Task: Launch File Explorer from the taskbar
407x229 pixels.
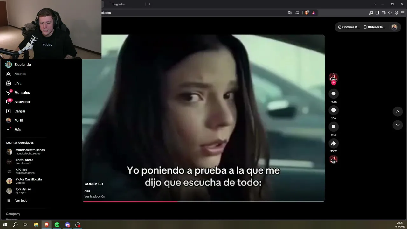Action: click(36, 225)
